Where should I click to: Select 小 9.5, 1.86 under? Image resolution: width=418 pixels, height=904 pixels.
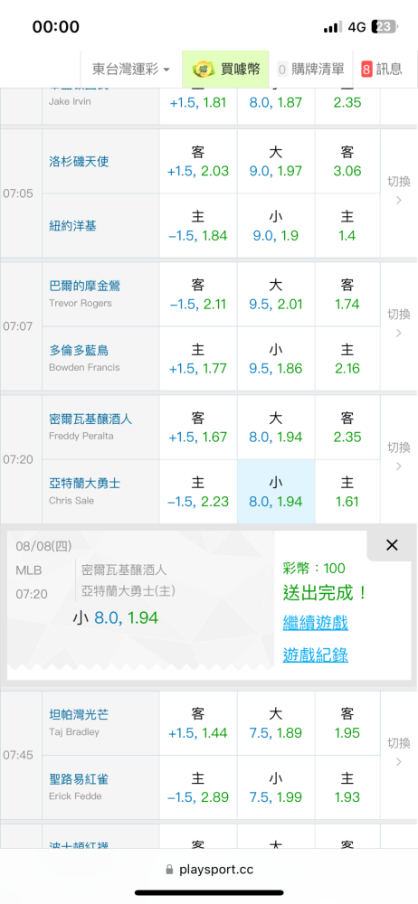click(x=276, y=359)
